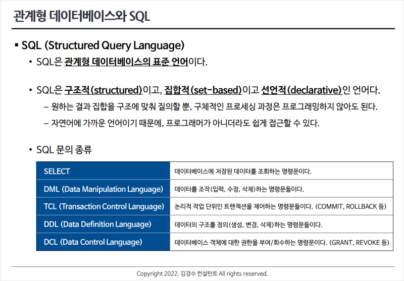
Task: Click the underlined term '집합적(set-based)'
Action: click(x=203, y=90)
